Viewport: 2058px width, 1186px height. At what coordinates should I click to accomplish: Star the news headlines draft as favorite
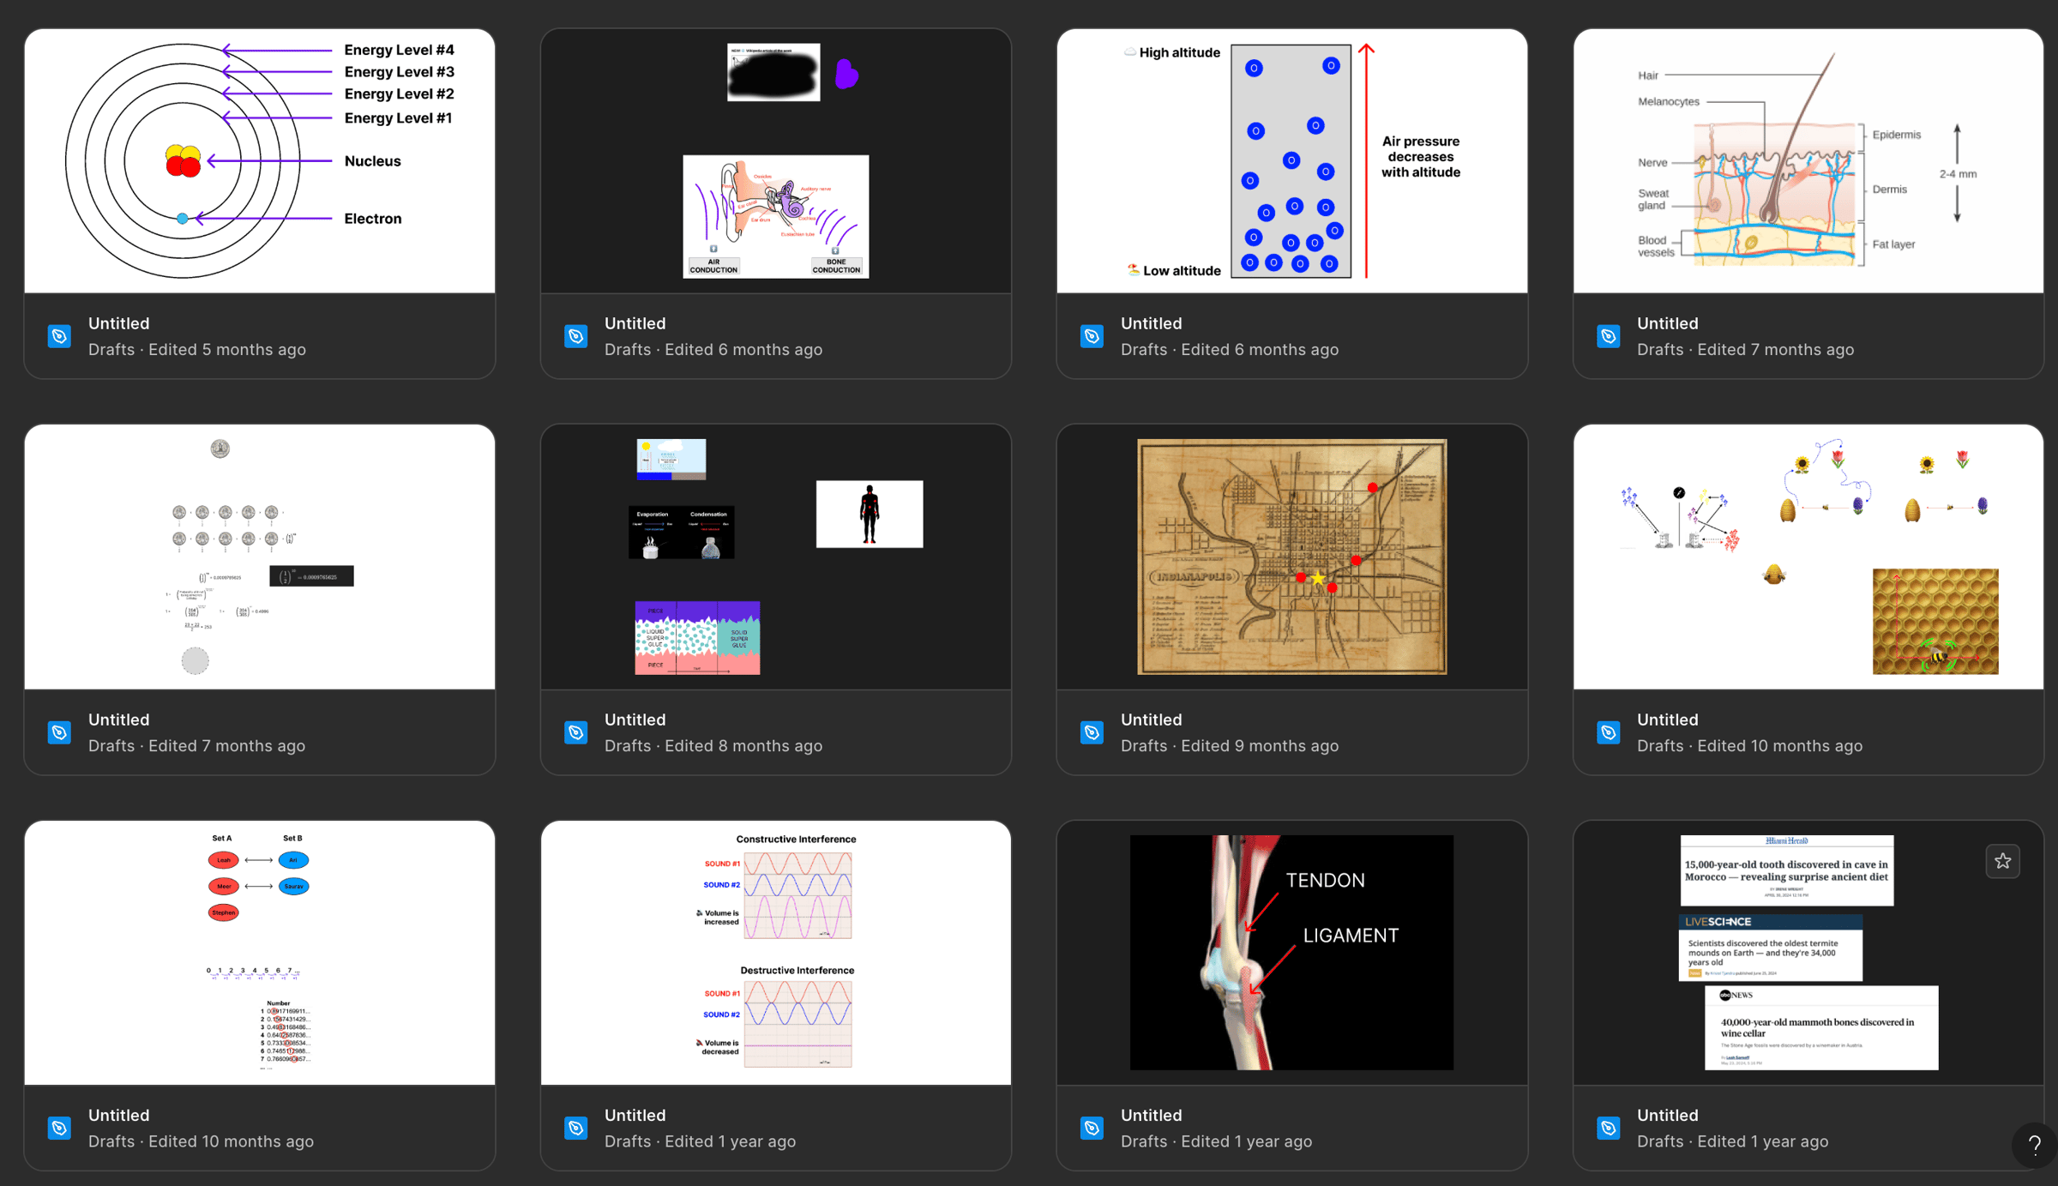pos(2002,861)
